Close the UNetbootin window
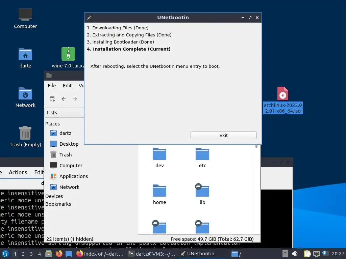Screen dimensions: 346x259 (257, 18)
